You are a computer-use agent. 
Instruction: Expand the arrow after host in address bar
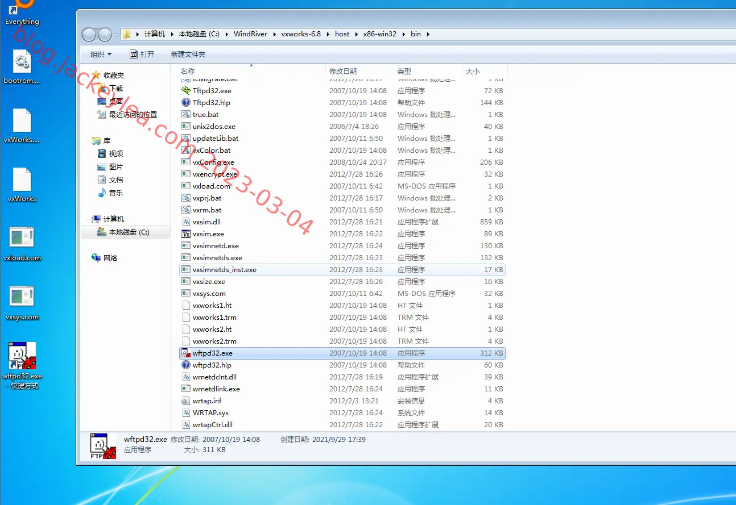(357, 34)
